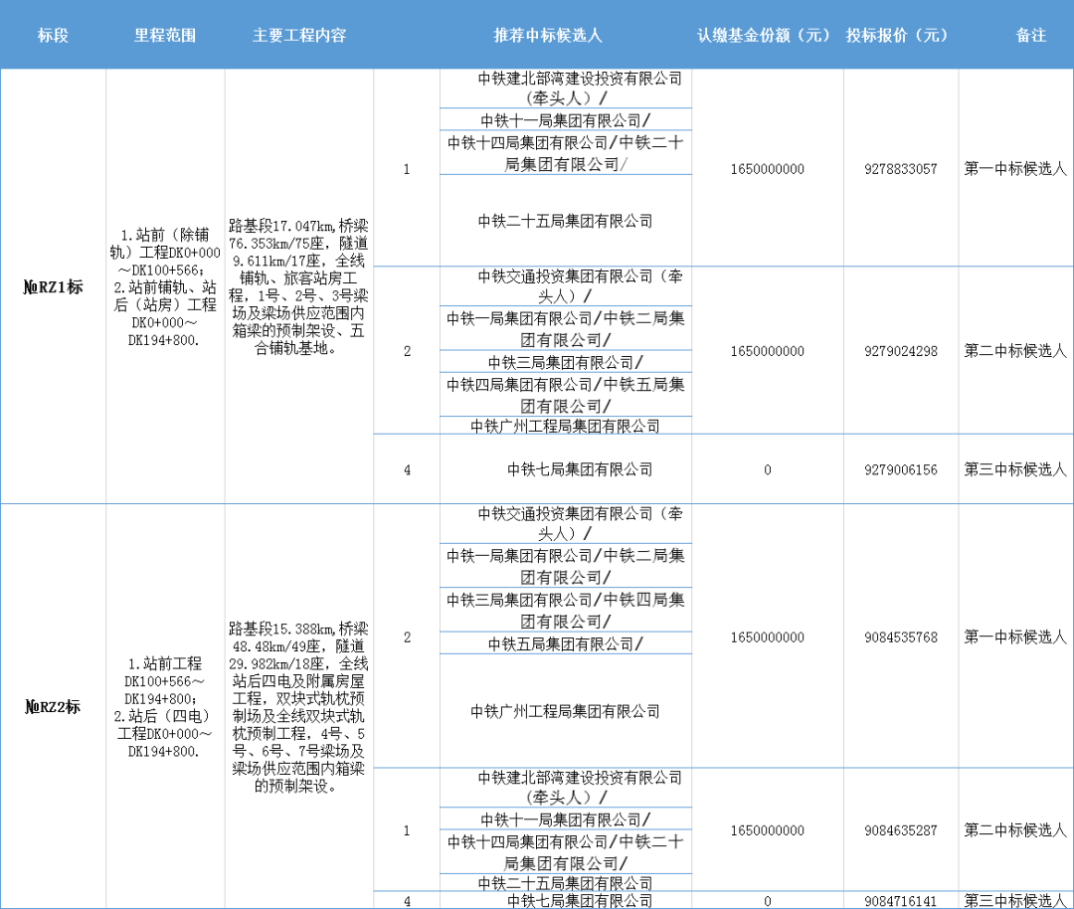The image size is (1074, 909).
Task: Select bid price 9084635287
Action: pos(901,830)
